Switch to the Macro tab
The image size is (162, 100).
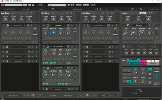(153, 64)
